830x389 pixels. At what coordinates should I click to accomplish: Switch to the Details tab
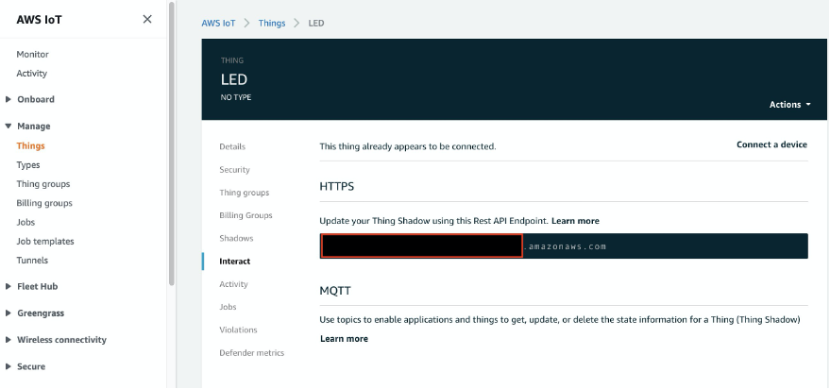pyautogui.click(x=232, y=146)
